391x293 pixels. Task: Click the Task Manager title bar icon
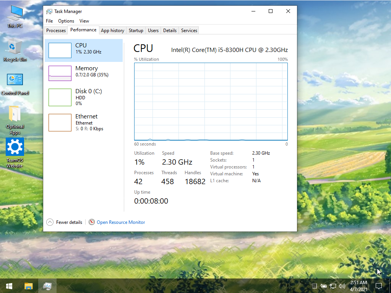[x=49, y=11]
